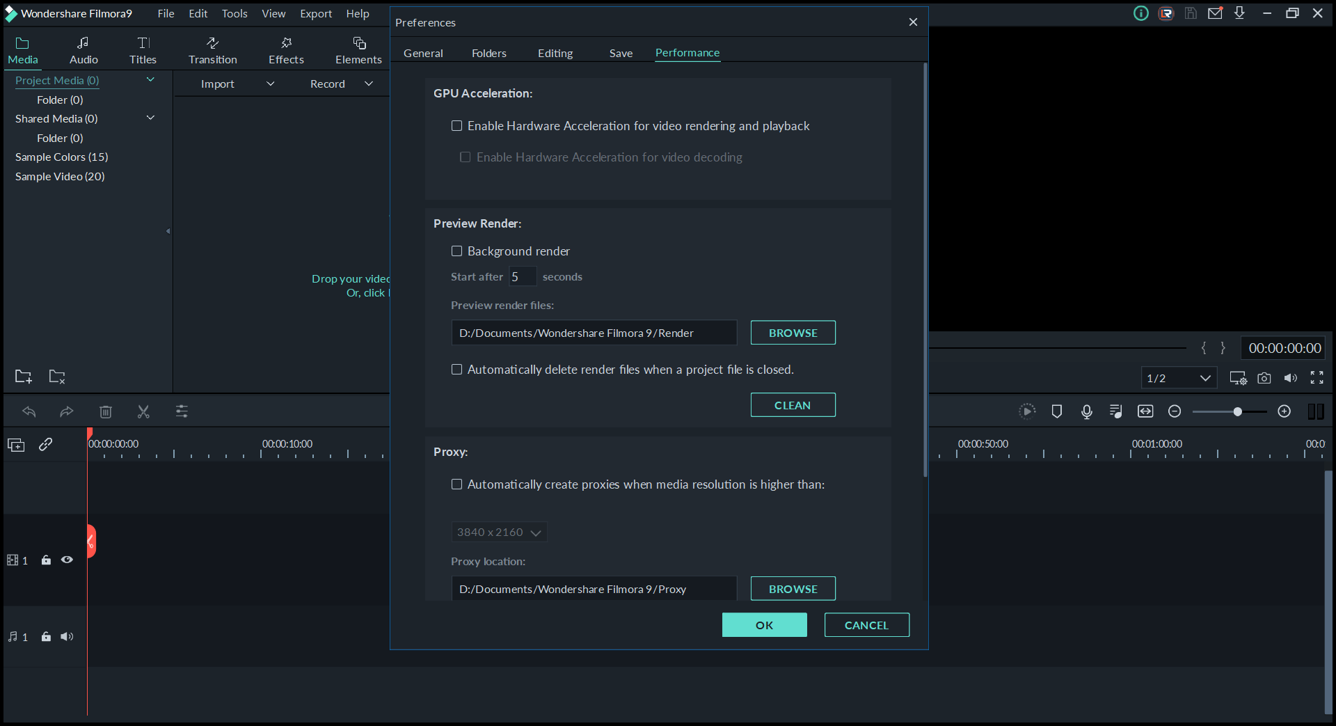Enter fullscreen preview mode
Viewport: 1336px width, 726px height.
click(1317, 377)
